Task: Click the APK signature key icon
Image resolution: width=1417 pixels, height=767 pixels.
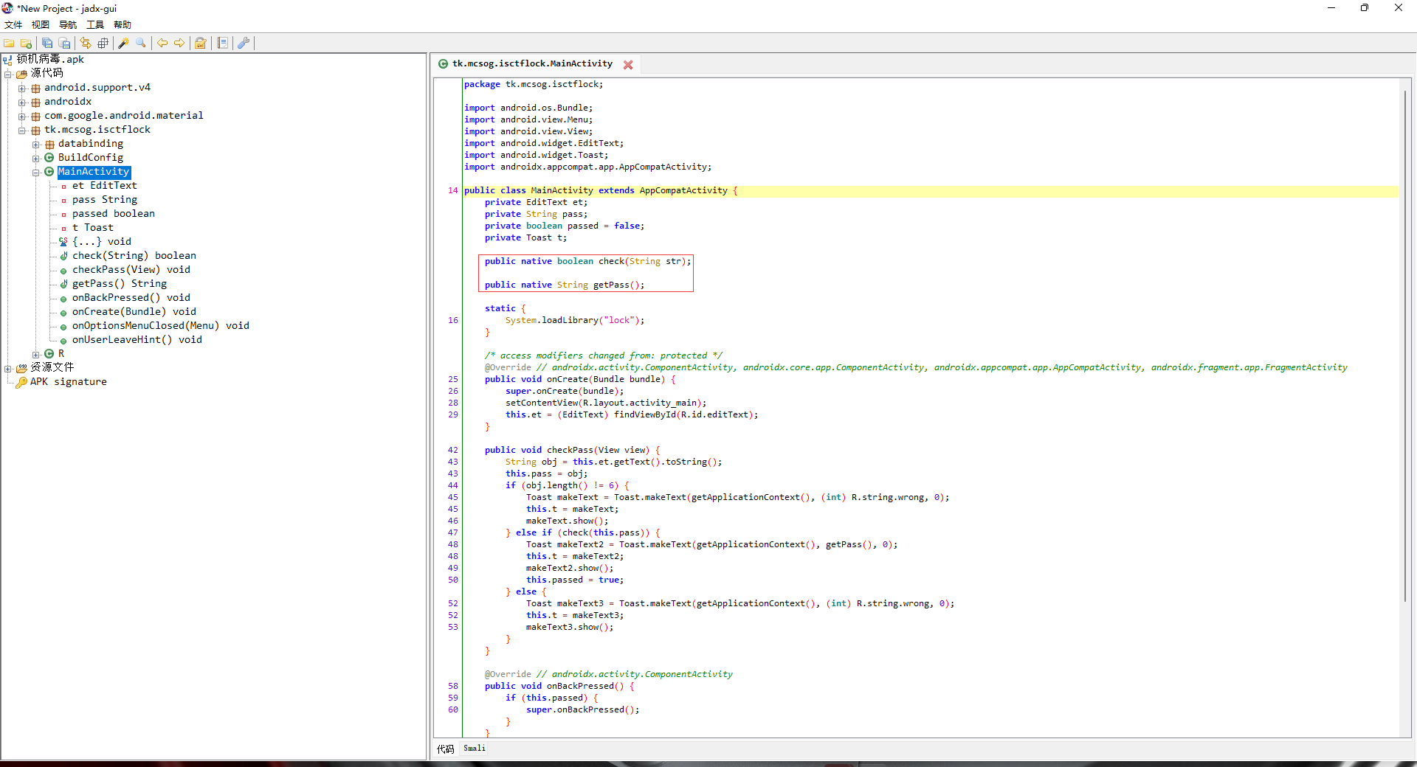Action: pyautogui.click(x=21, y=382)
